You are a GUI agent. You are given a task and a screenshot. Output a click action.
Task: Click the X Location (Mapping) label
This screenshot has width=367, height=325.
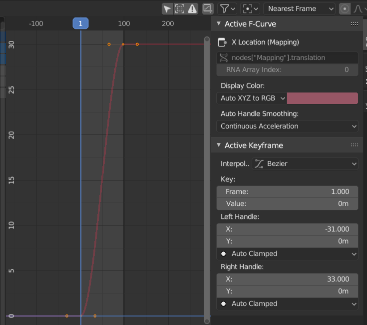265,42
